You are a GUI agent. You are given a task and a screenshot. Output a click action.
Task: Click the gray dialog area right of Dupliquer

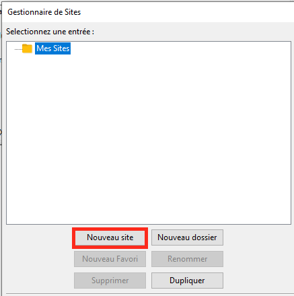pos(258,281)
